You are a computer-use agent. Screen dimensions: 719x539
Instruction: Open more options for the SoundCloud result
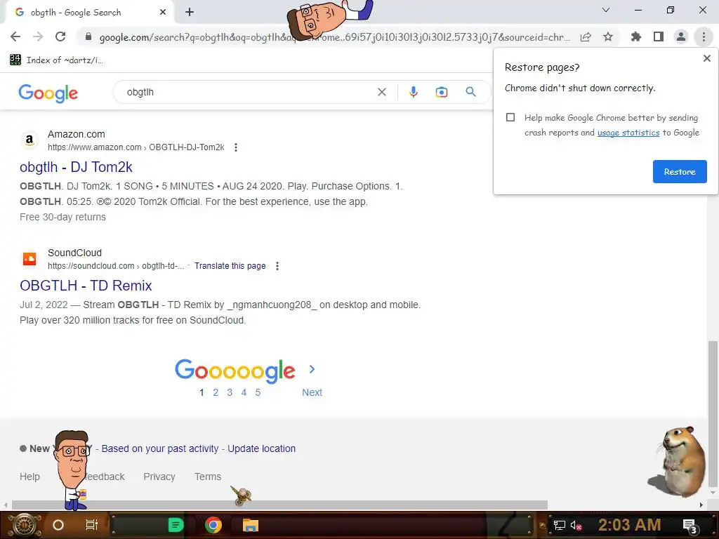click(x=277, y=266)
